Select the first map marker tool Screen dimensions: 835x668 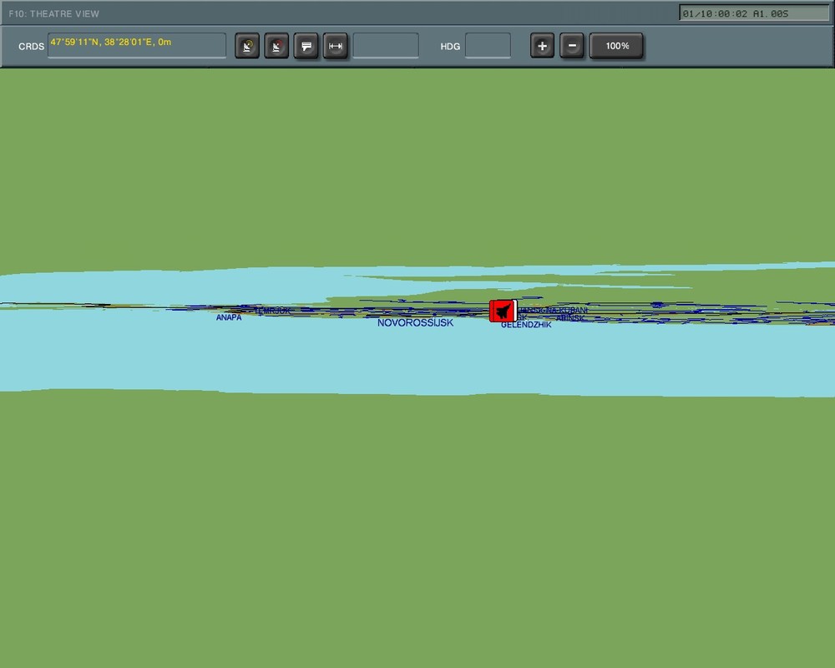coord(247,46)
